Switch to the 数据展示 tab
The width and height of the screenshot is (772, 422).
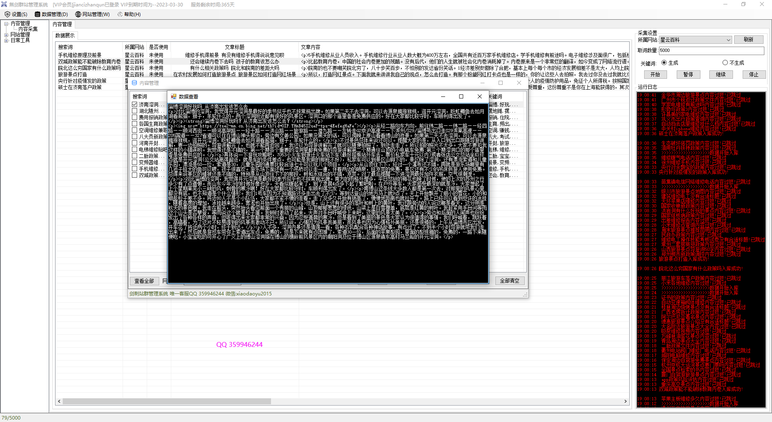pos(65,35)
